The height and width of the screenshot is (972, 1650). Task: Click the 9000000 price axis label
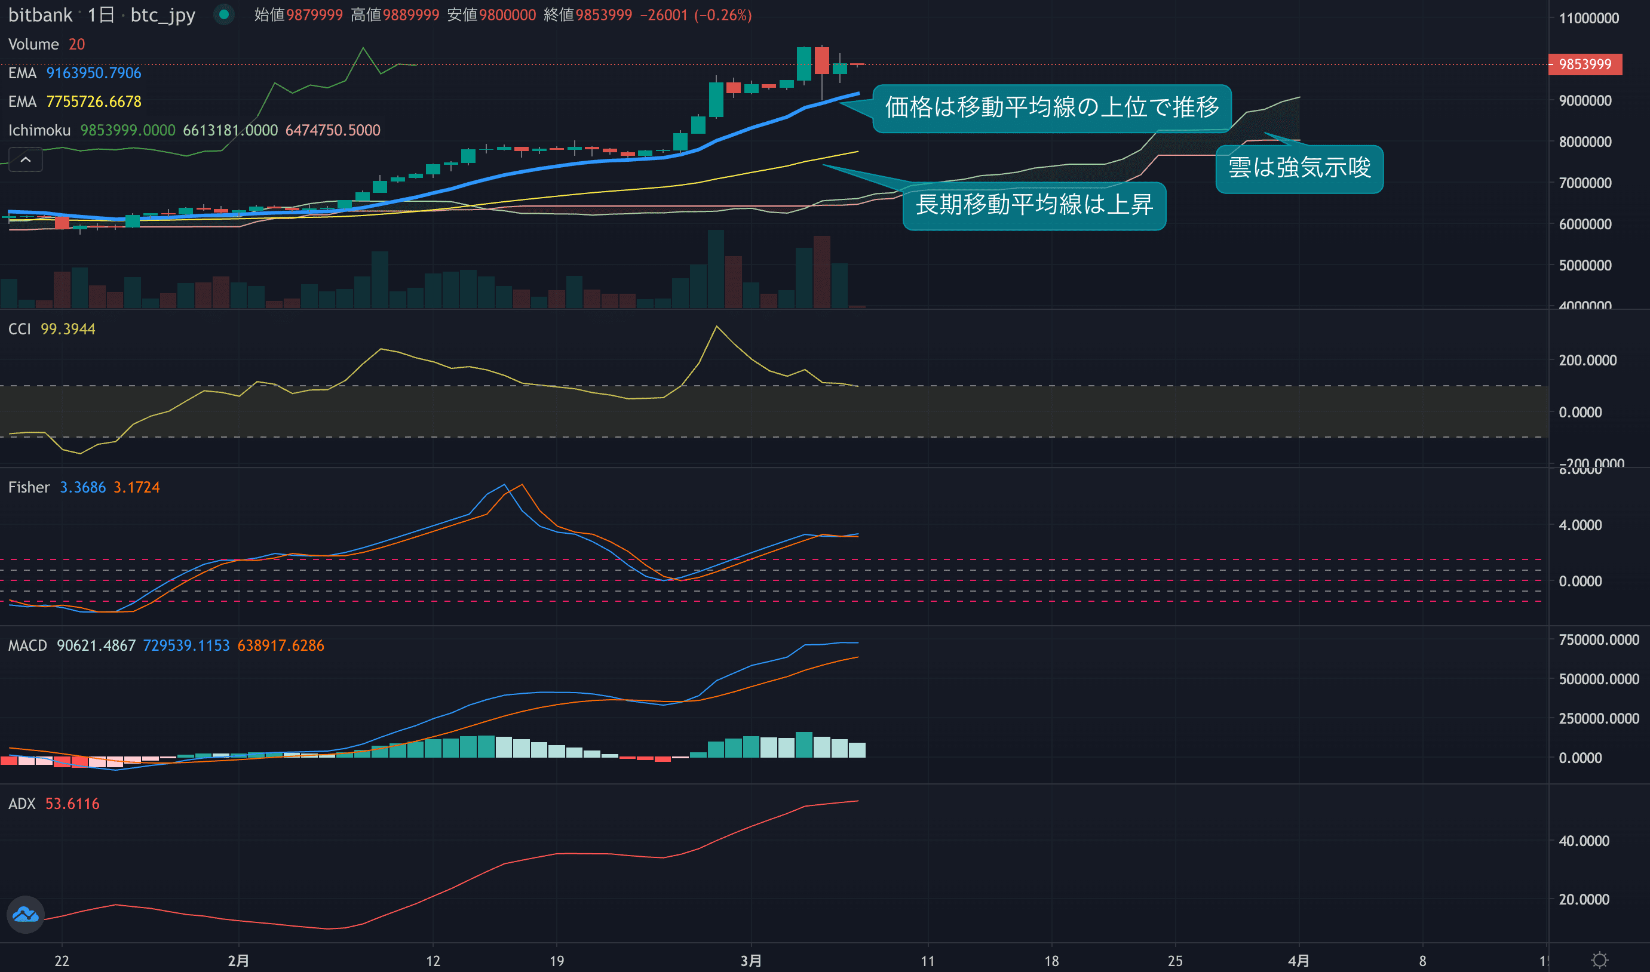tap(1584, 101)
